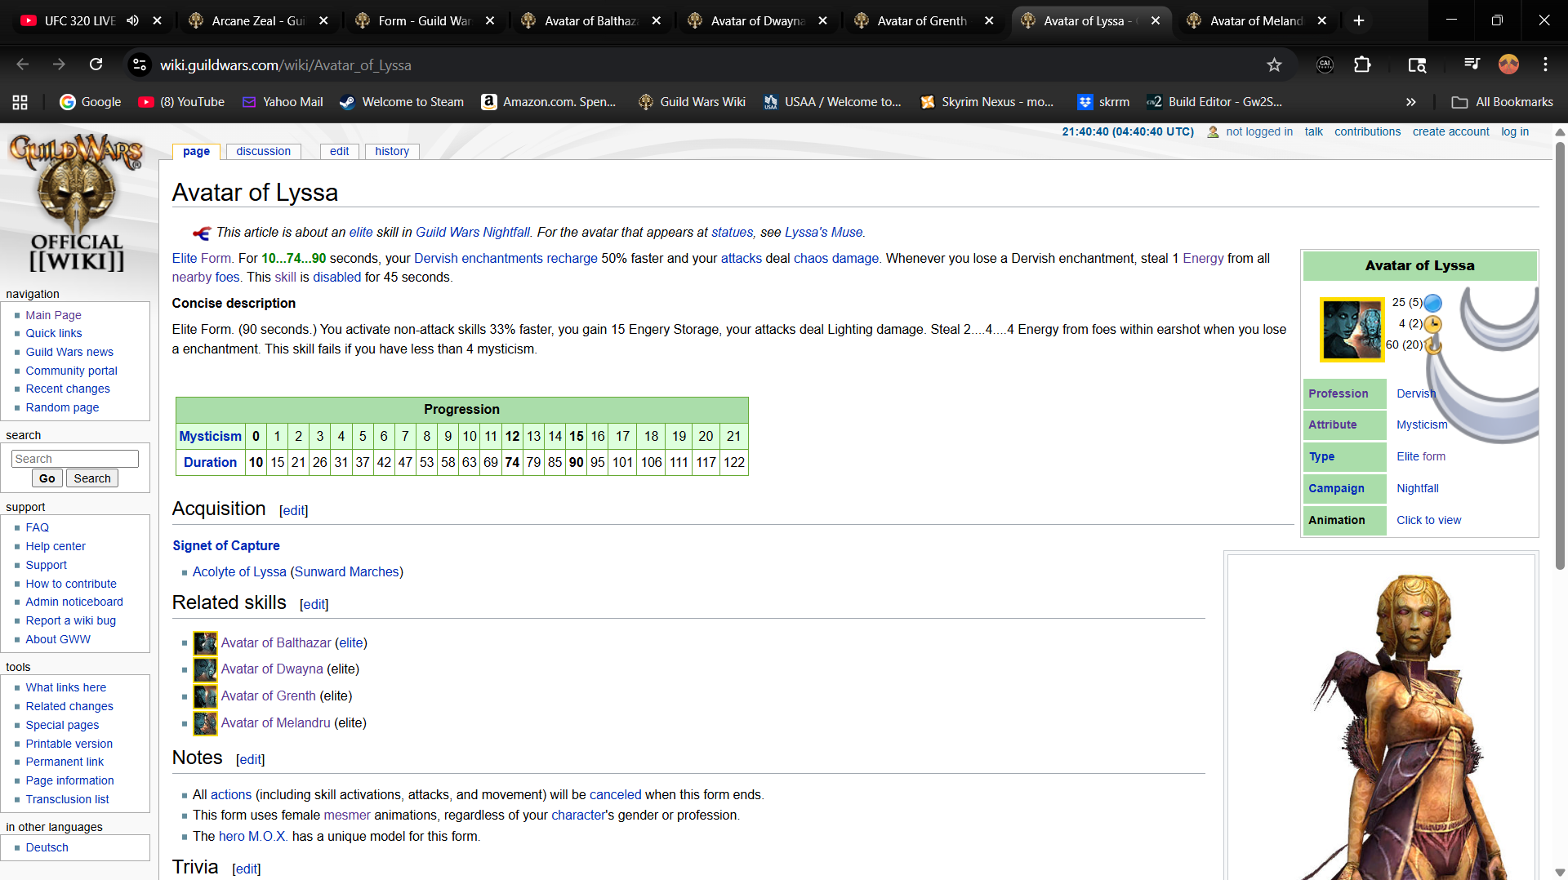Viewport: 1568px width, 880px height.
Task: Click the browser forward arrow
Action: (x=59, y=64)
